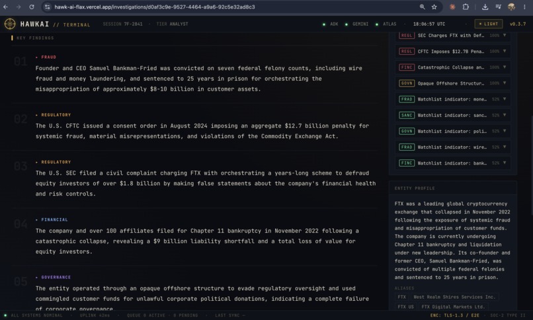Viewport: 533px width, 320px height.
Task: Expand Watchlist indicator: wire… arrow
Action: [x=505, y=147]
